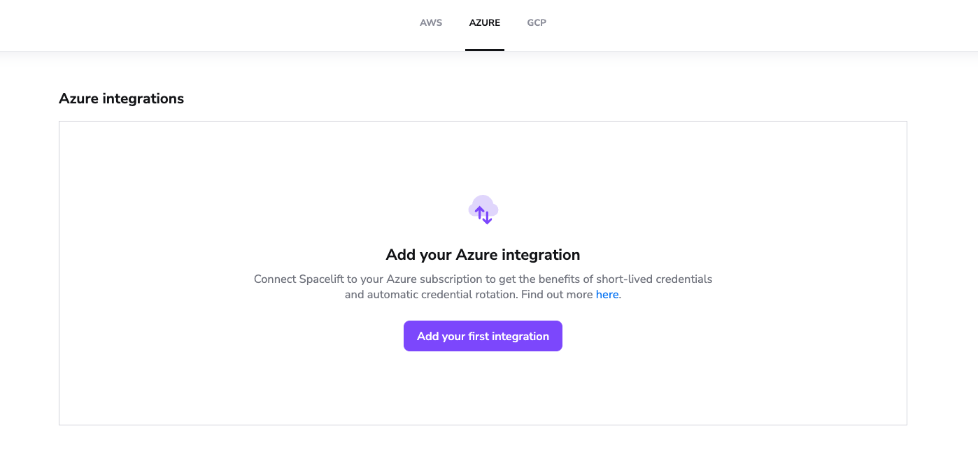This screenshot has width=978, height=461.
Task: Click the purple cloud sync icon
Action: (x=483, y=210)
